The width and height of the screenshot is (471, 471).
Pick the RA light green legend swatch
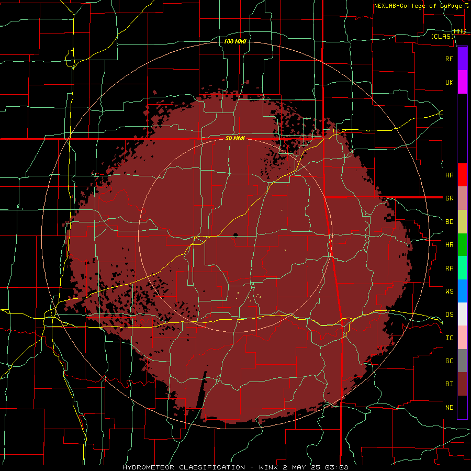(x=462, y=268)
